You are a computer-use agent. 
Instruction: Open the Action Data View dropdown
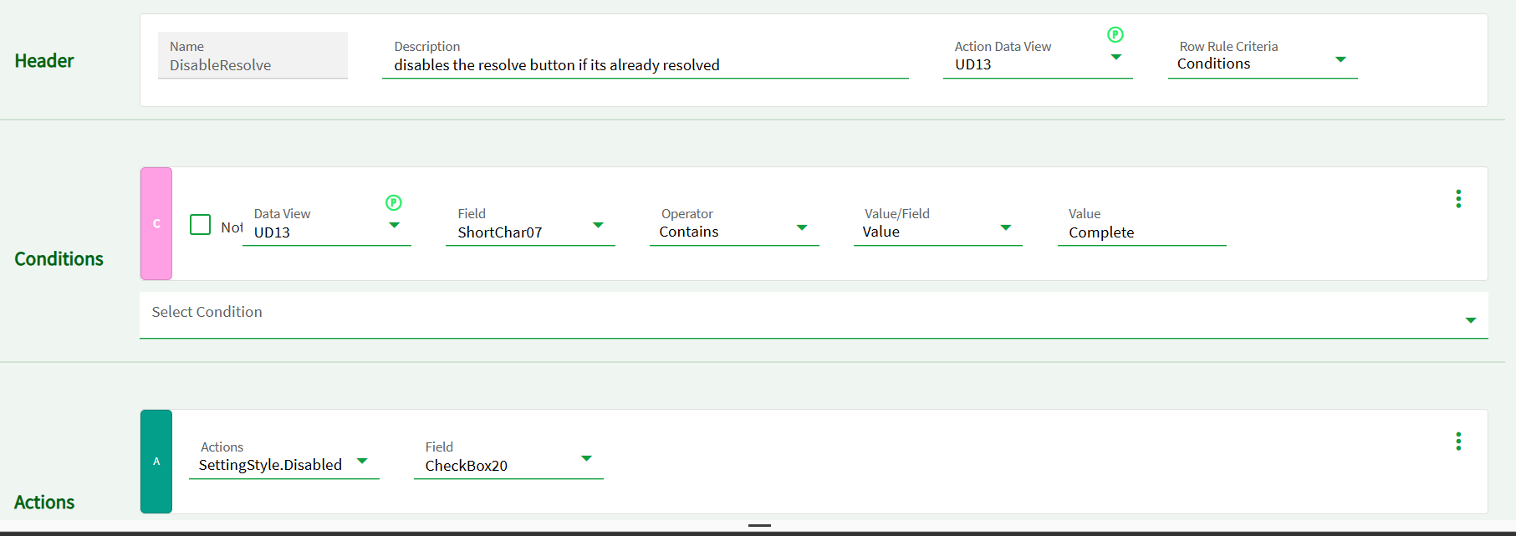point(1115,58)
